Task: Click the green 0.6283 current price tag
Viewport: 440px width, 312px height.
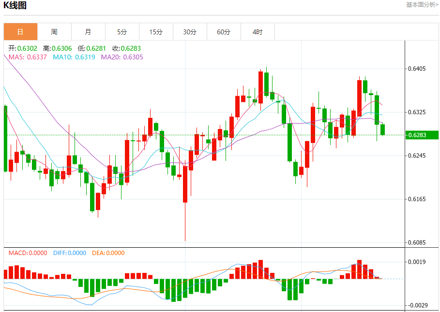Action: [x=422, y=135]
